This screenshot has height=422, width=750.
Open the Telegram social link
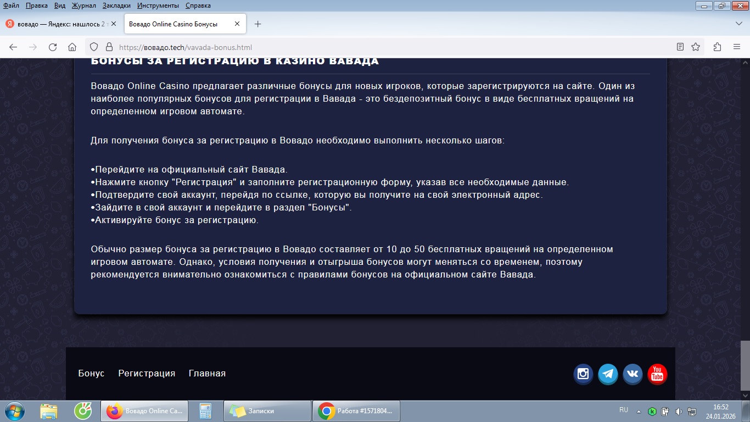(608, 374)
